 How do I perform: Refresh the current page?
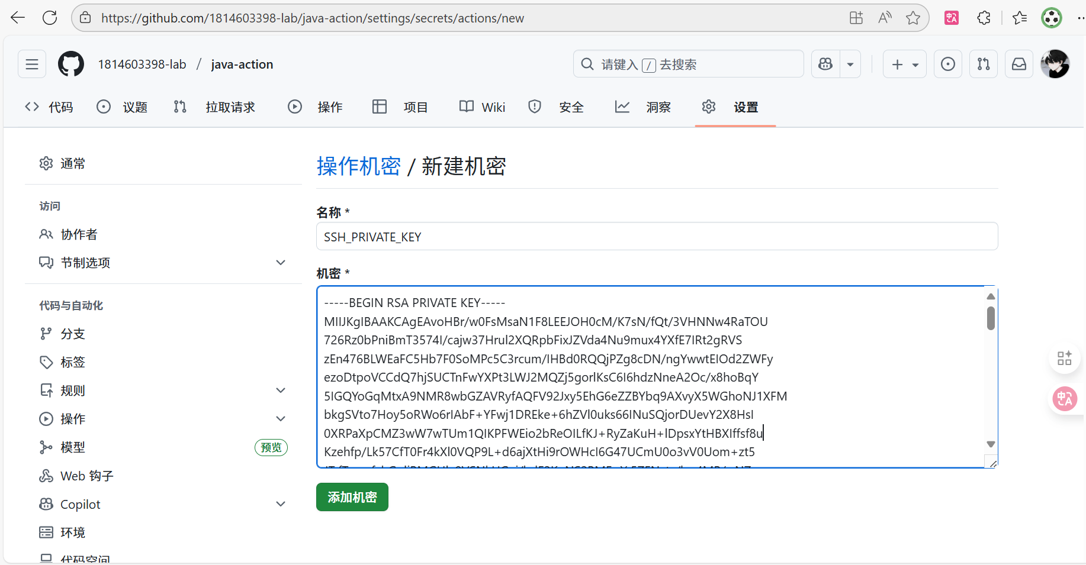click(50, 17)
